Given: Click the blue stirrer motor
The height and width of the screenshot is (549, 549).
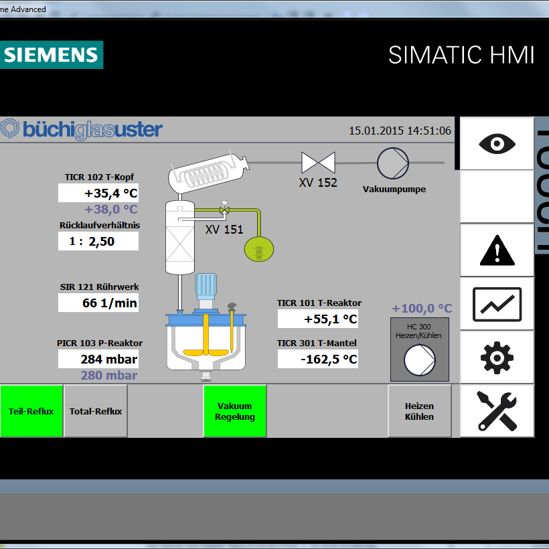Looking at the screenshot, I should [x=206, y=287].
